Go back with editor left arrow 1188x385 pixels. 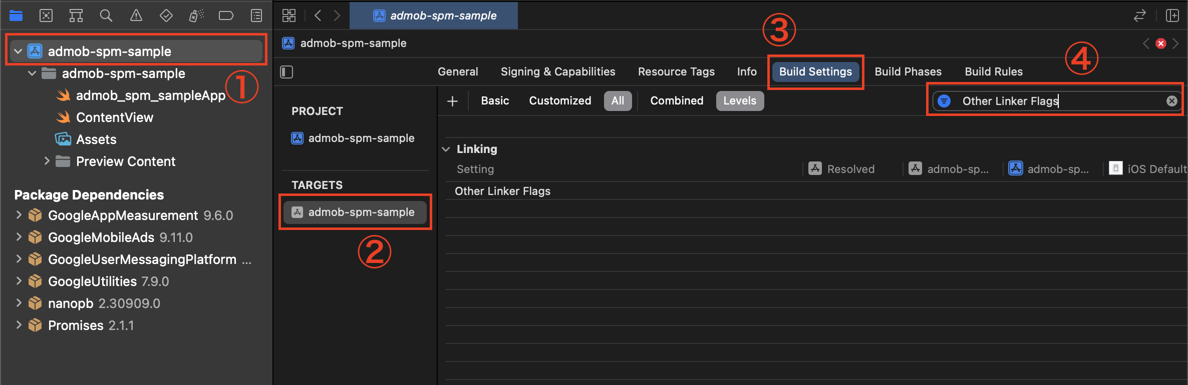[x=318, y=15]
